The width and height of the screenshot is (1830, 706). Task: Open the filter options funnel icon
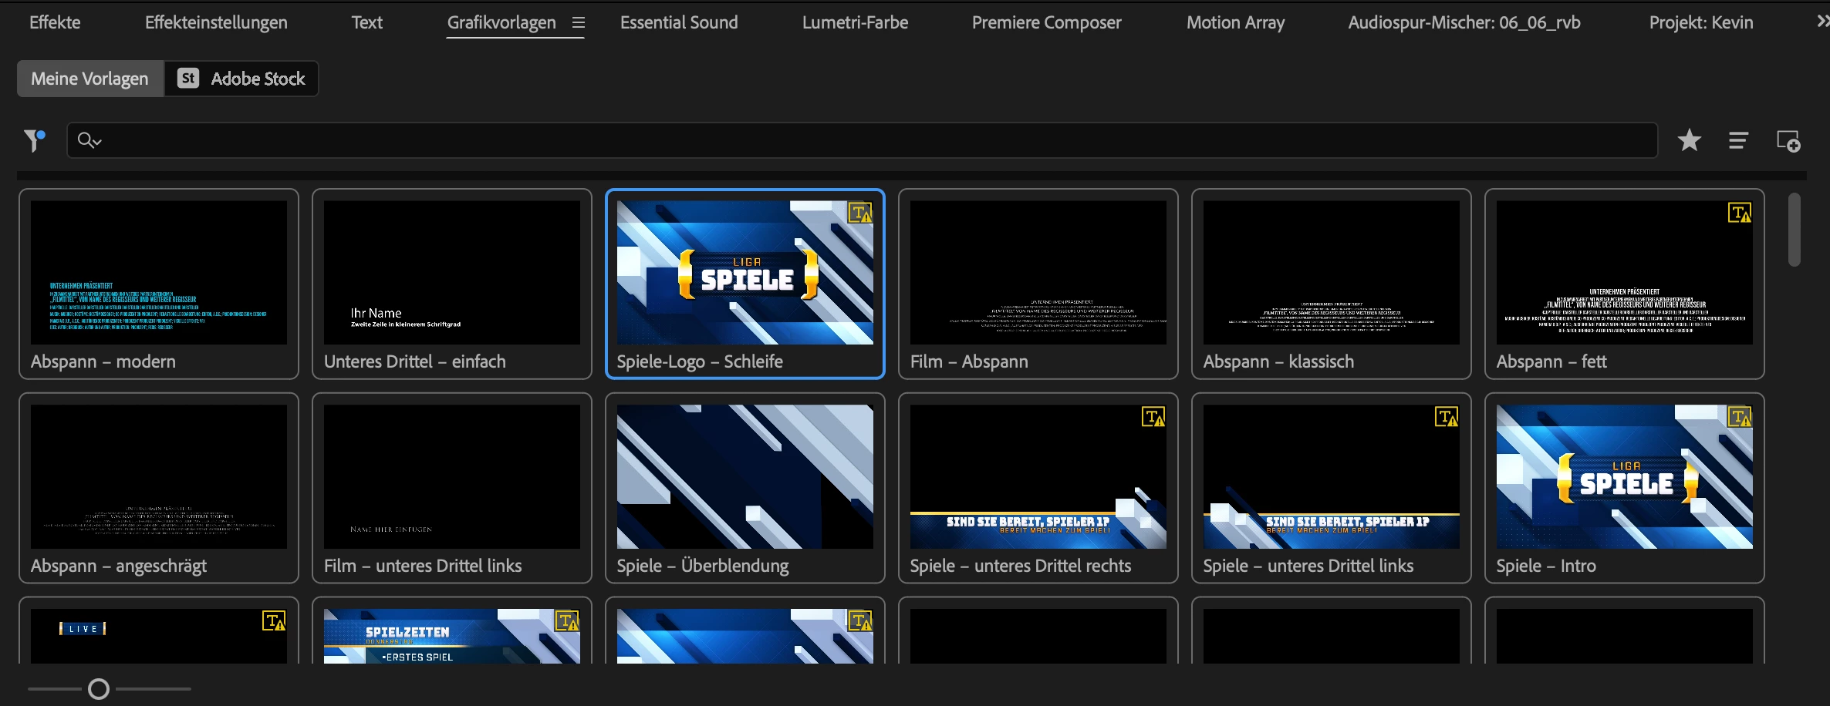pyautogui.click(x=34, y=140)
